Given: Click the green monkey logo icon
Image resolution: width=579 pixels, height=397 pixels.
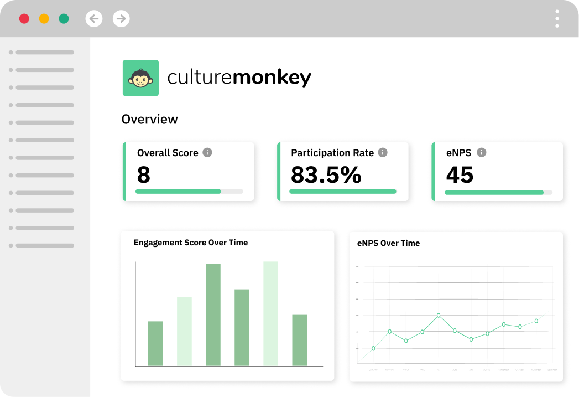Looking at the screenshot, I should tap(140, 78).
